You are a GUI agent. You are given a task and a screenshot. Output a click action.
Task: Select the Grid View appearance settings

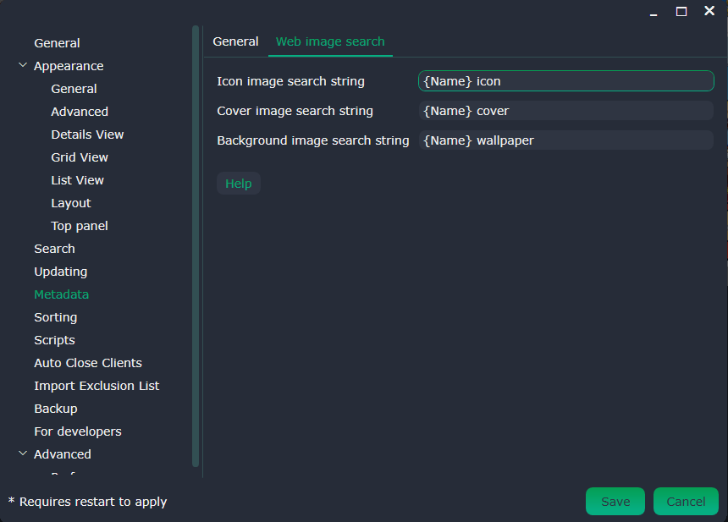pyautogui.click(x=80, y=157)
